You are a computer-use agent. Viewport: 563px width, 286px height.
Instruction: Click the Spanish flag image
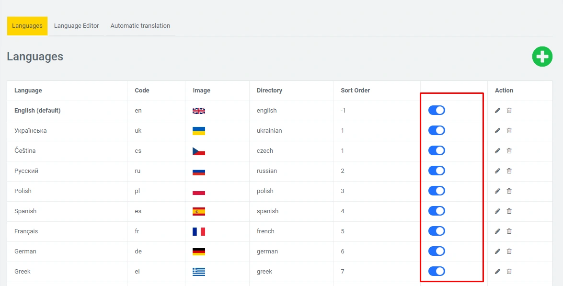click(x=198, y=211)
